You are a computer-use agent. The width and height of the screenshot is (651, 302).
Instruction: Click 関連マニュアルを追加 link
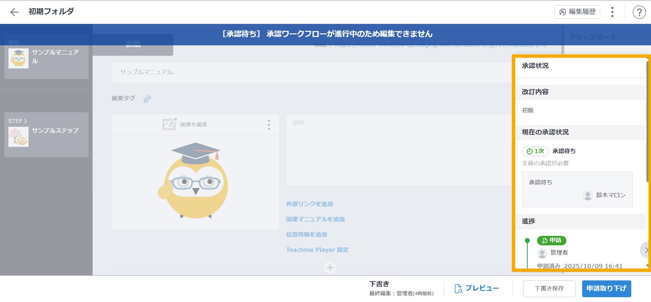click(315, 219)
